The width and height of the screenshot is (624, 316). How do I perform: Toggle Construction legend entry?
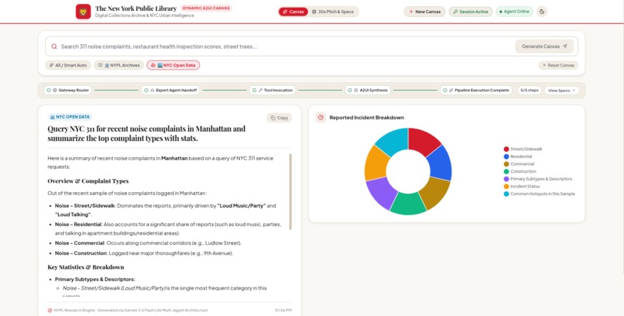point(519,171)
